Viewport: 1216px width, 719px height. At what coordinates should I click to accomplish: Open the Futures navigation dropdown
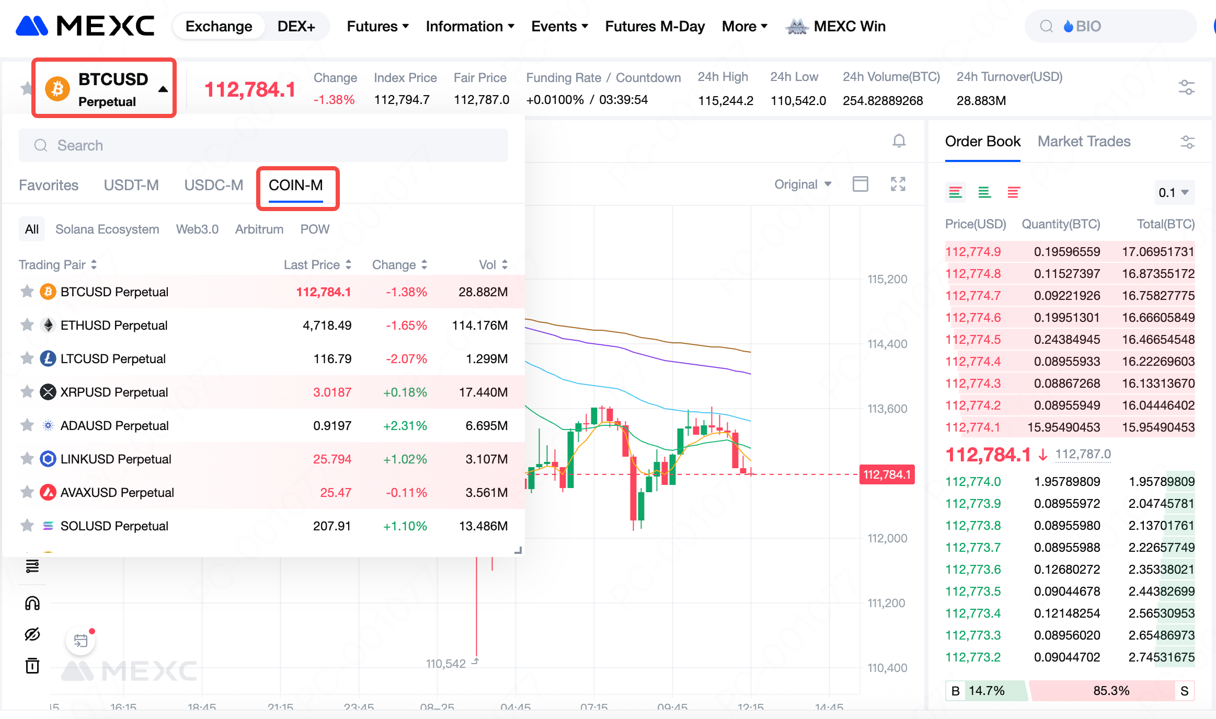pyautogui.click(x=377, y=26)
